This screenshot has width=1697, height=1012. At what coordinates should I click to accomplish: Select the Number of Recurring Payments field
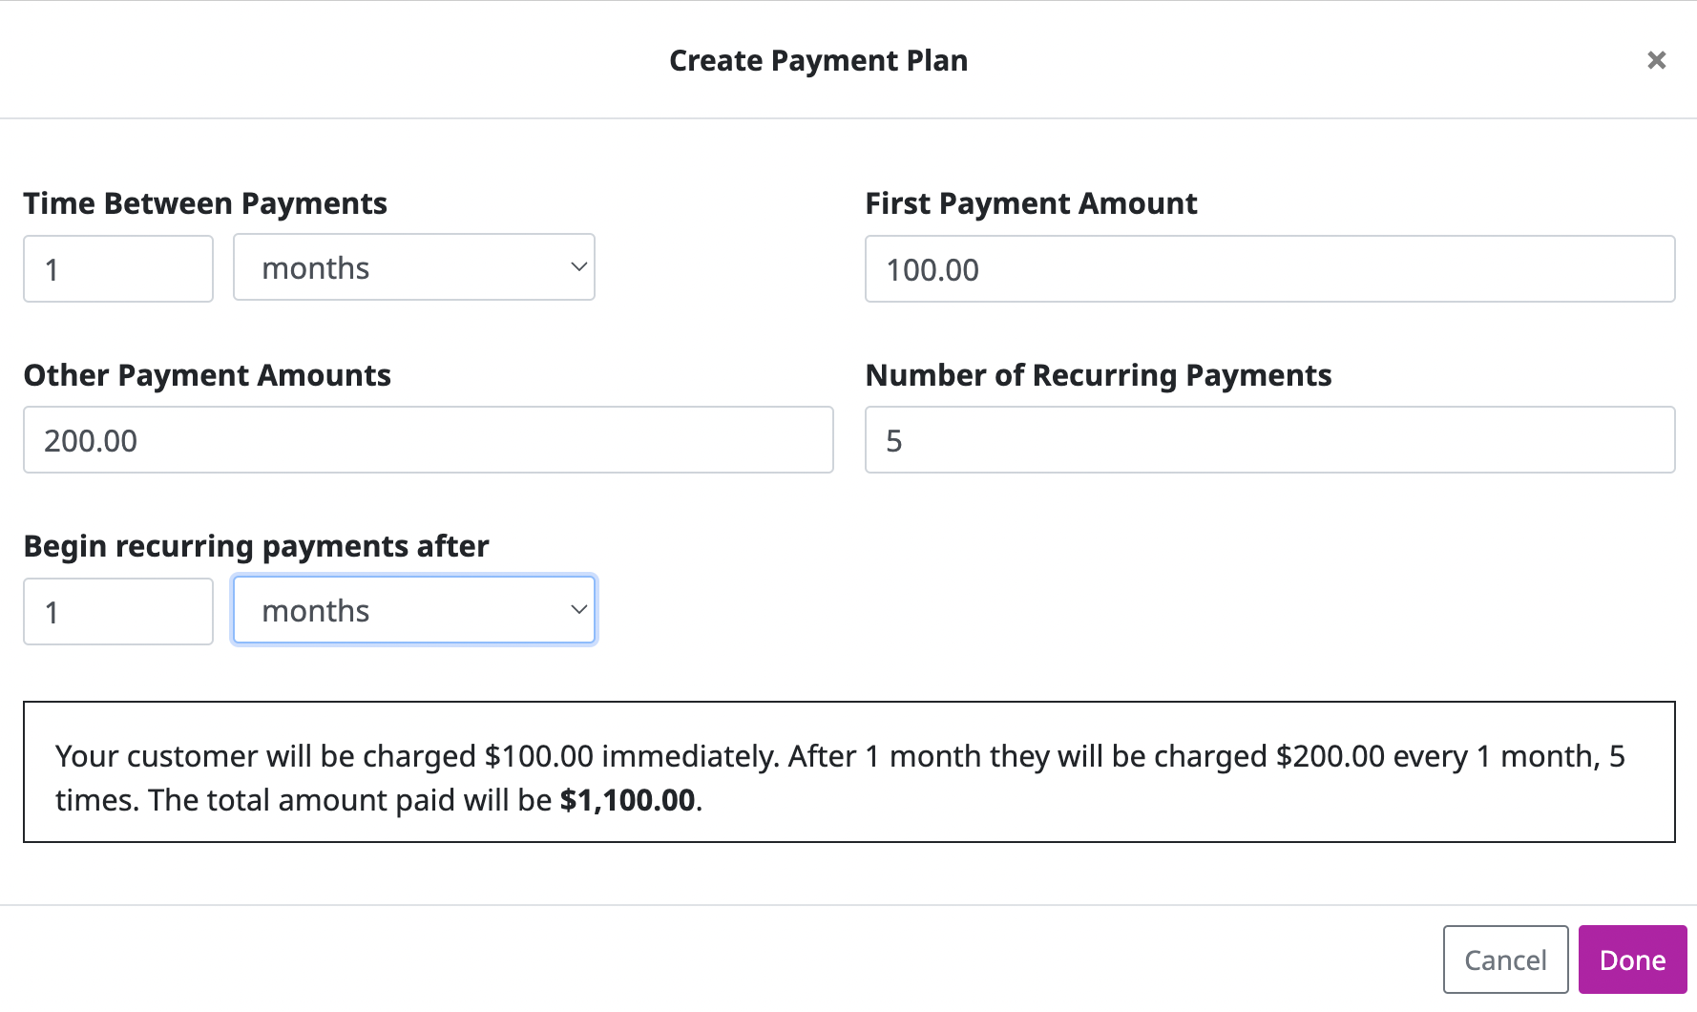pyautogui.click(x=1269, y=439)
